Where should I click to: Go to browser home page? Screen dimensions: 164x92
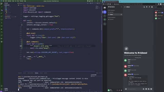click(110, 4)
